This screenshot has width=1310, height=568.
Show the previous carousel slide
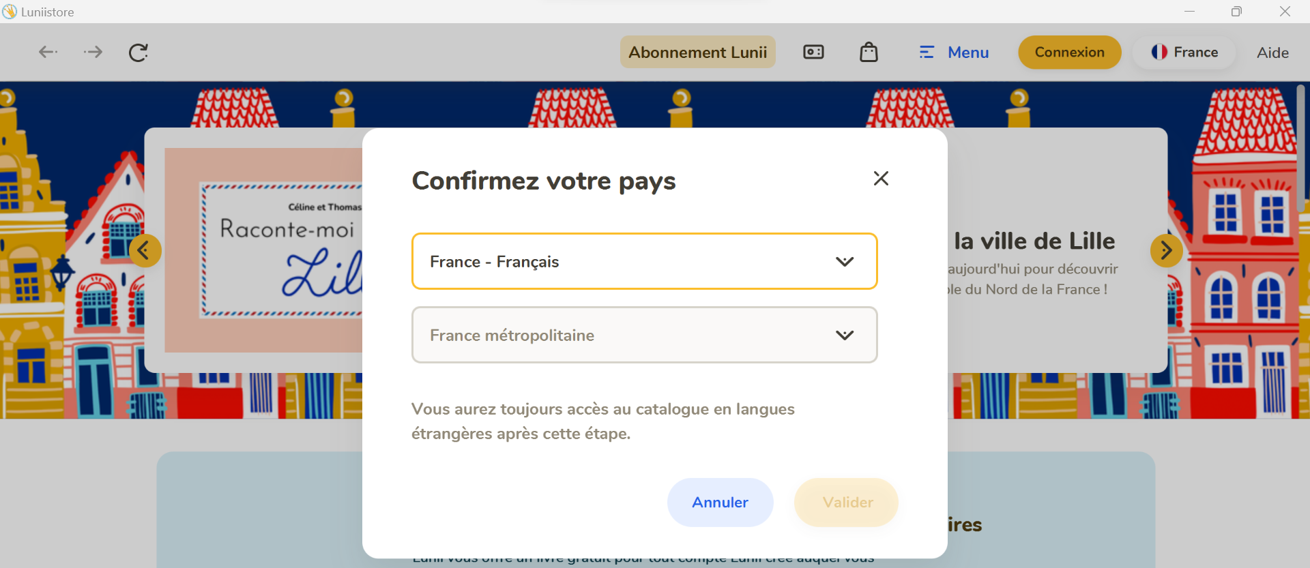coord(145,251)
